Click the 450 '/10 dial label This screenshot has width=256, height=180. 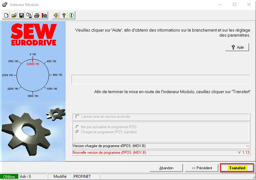point(52,61)
